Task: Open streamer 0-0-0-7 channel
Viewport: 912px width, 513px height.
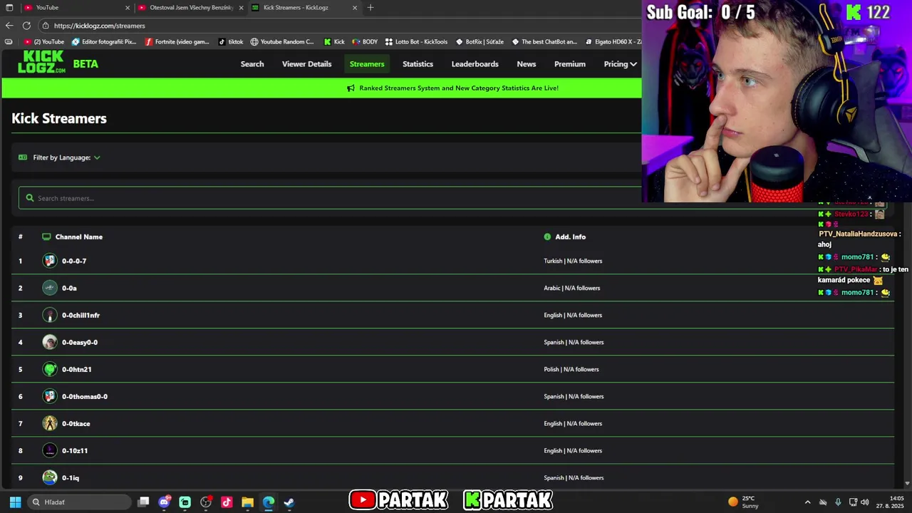Action: 74,261
